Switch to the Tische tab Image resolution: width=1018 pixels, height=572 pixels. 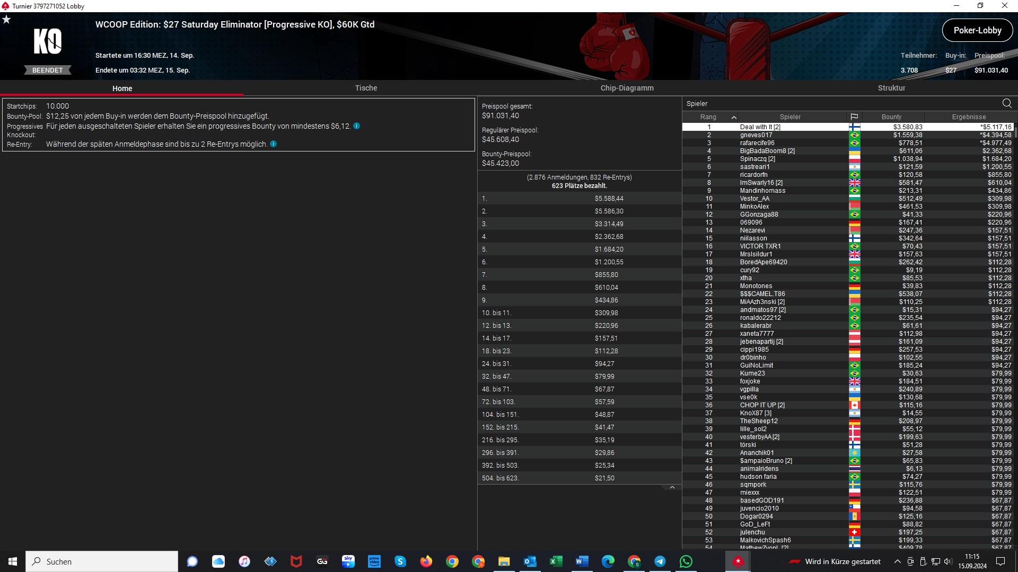pyautogui.click(x=366, y=88)
